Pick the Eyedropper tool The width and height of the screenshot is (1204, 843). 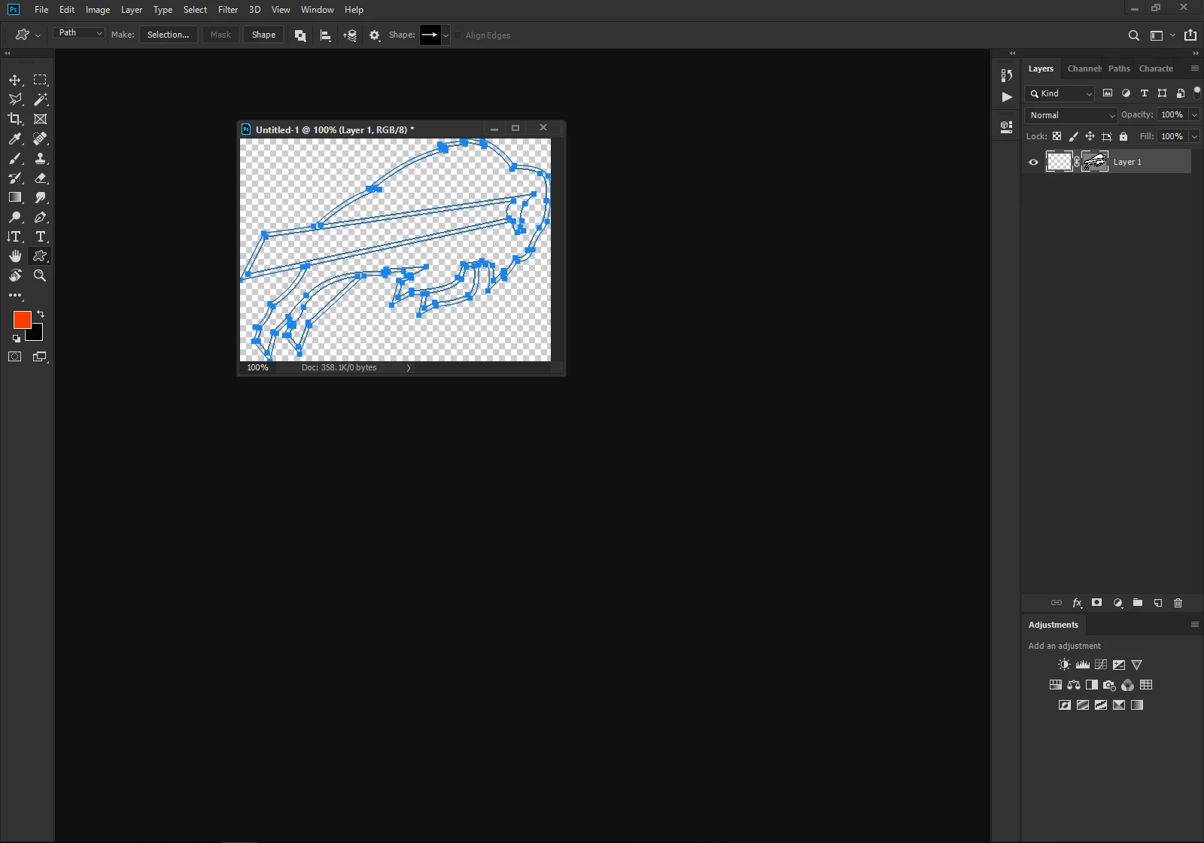[15, 138]
